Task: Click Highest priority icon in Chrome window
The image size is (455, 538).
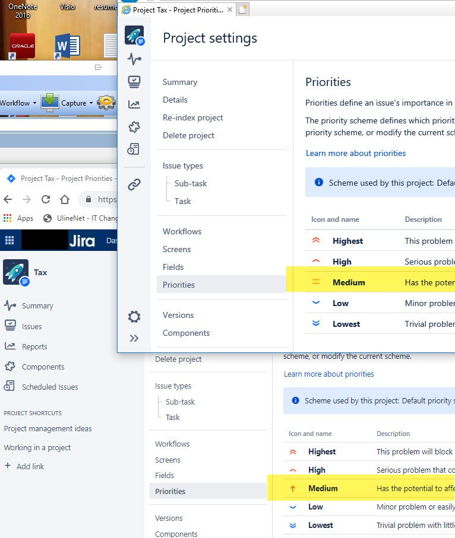Action: [293, 452]
